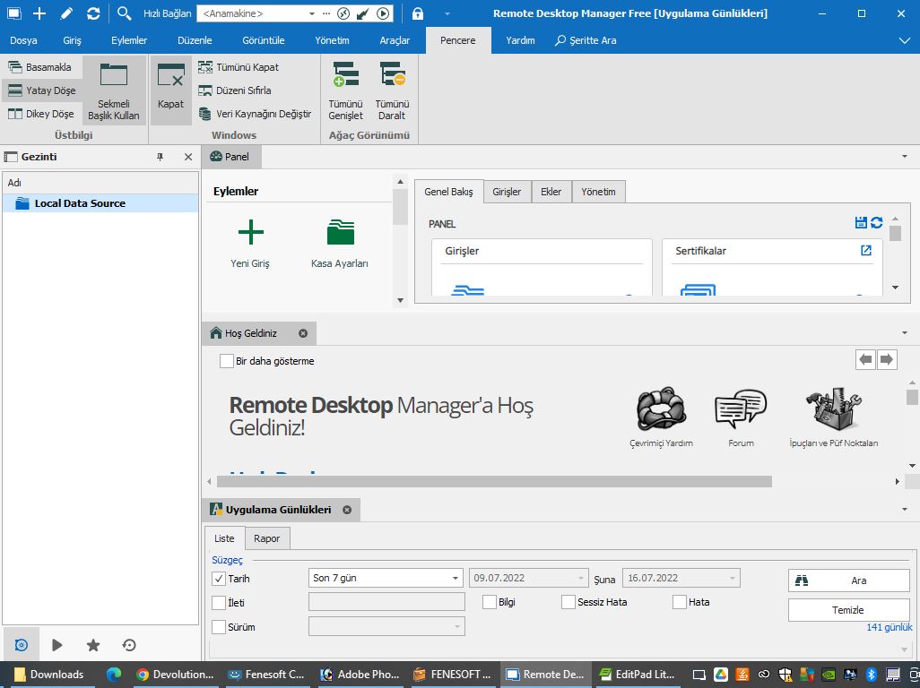920x688 pixels.
Task: Open Uygulama Günlükleri tab group dropdown arrow
Action: point(905,509)
